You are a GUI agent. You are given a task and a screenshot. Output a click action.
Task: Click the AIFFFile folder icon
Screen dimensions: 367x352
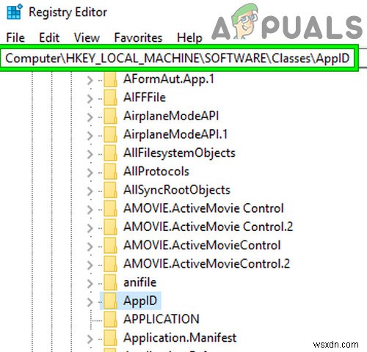[x=110, y=98]
